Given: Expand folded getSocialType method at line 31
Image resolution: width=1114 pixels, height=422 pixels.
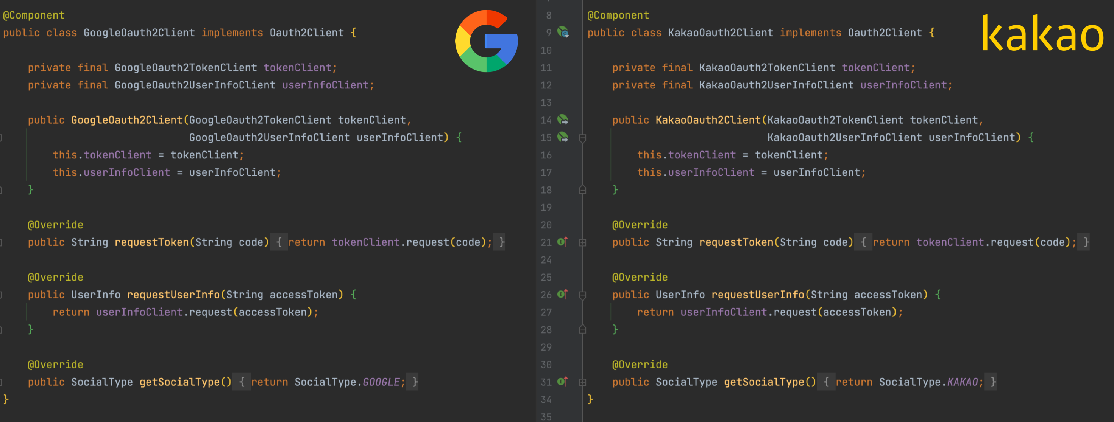Looking at the screenshot, I should coord(582,382).
